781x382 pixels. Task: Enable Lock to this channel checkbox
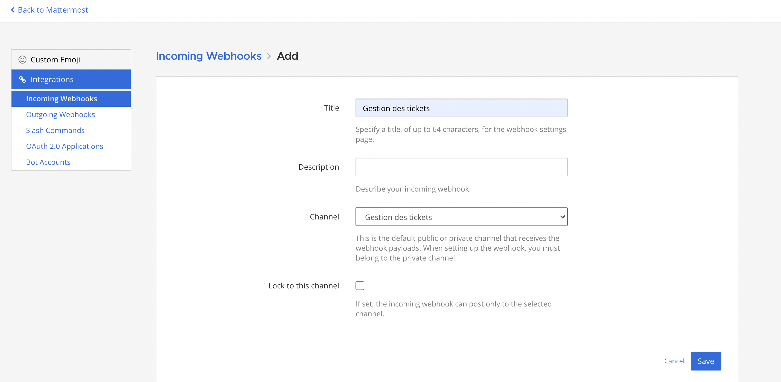click(360, 285)
